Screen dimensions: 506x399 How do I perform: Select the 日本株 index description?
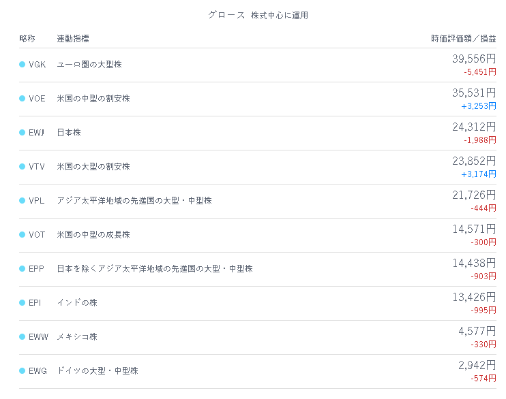click(x=69, y=133)
